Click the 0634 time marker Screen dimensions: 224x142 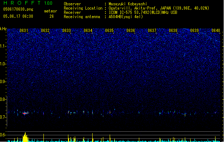point(88,31)
